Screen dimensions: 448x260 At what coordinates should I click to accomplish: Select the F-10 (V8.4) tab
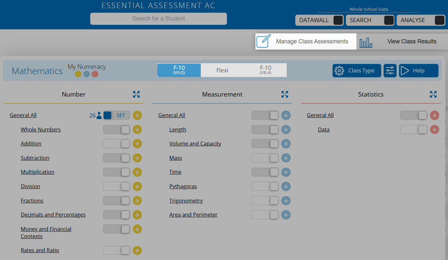click(266, 70)
